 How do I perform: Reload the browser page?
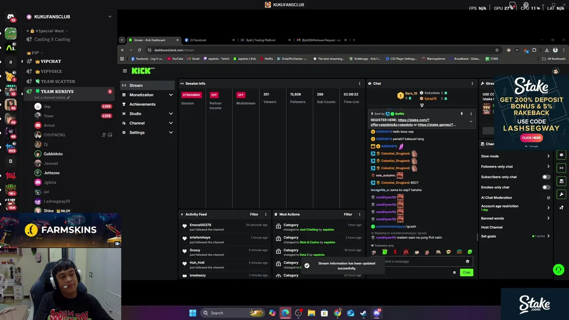point(140,50)
